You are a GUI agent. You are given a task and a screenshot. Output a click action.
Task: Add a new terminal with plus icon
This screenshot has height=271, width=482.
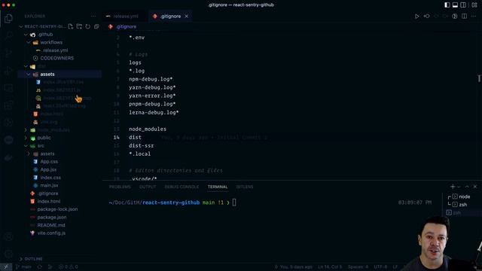pyautogui.click(x=453, y=187)
